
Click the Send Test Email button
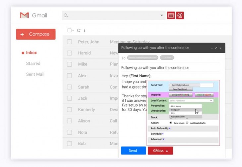[181, 89]
